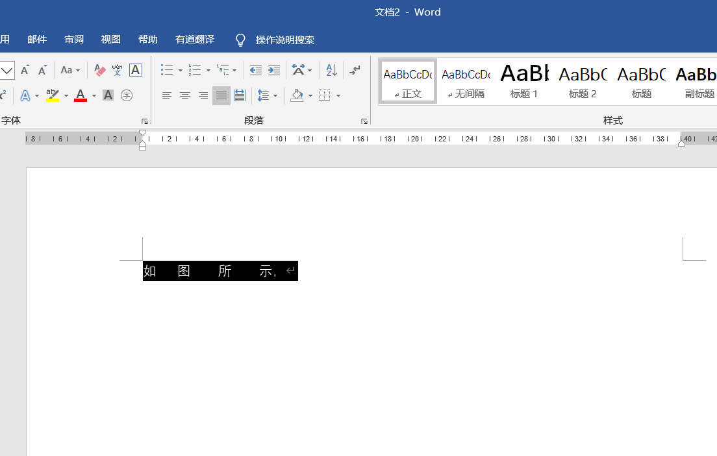Align text left
Viewport: 717px width, 456px height.
pyautogui.click(x=166, y=95)
